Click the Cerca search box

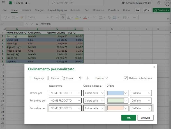pyautogui.click(x=76, y=3)
